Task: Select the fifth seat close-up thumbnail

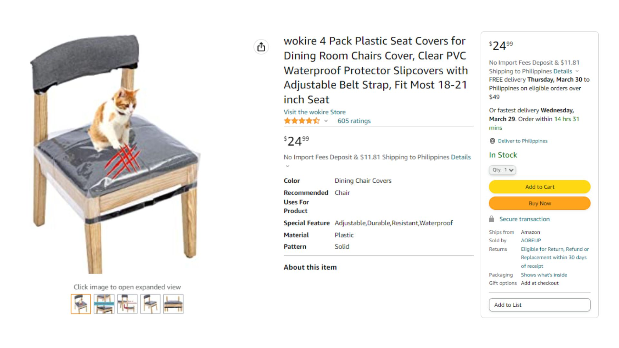Action: click(173, 304)
